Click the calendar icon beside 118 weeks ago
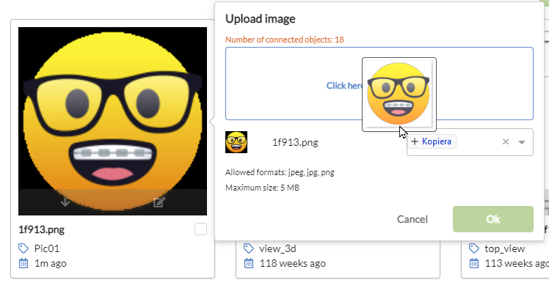Viewport: 549px width, 288px height. pyautogui.click(x=249, y=263)
